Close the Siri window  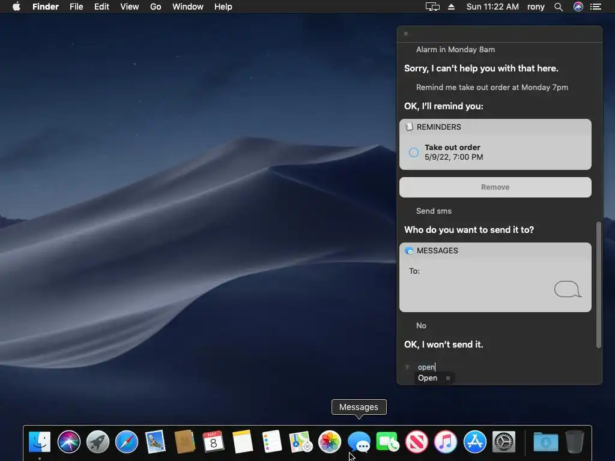click(406, 34)
